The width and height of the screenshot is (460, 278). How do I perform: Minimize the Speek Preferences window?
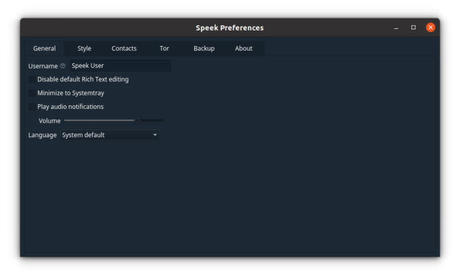pos(396,28)
